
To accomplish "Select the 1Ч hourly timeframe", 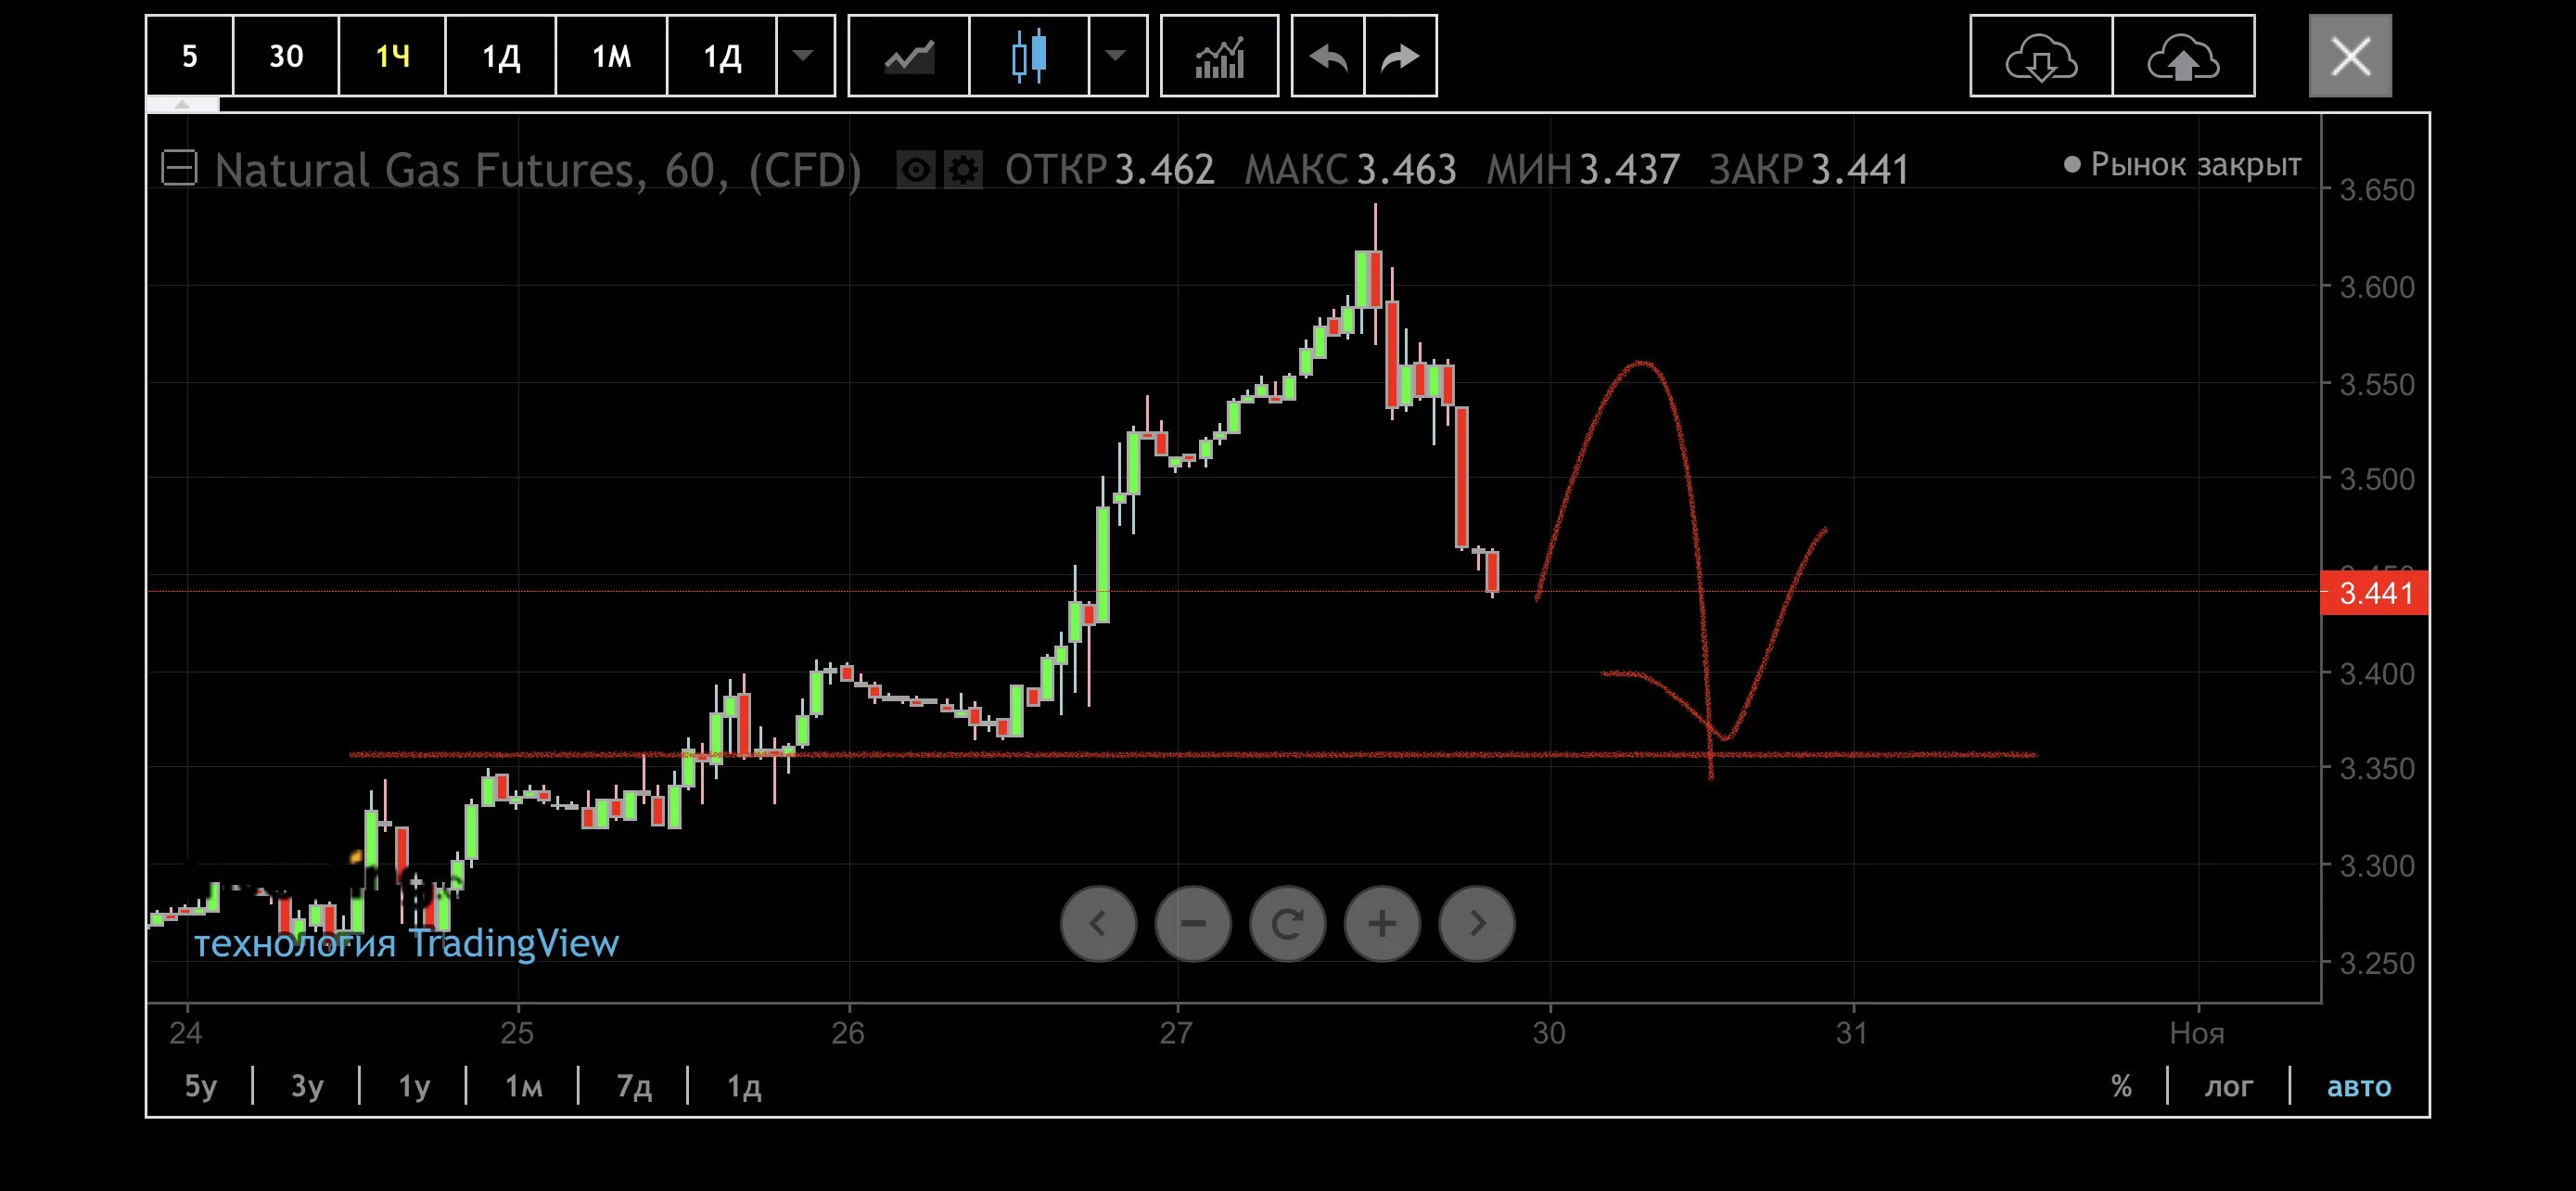I will (392, 56).
